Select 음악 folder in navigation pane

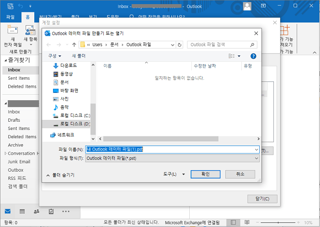coord(61,107)
